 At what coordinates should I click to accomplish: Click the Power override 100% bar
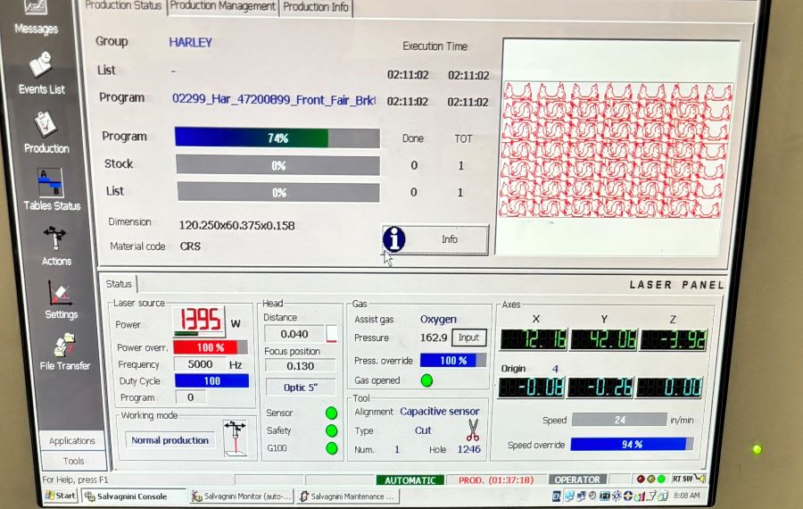coord(211,347)
